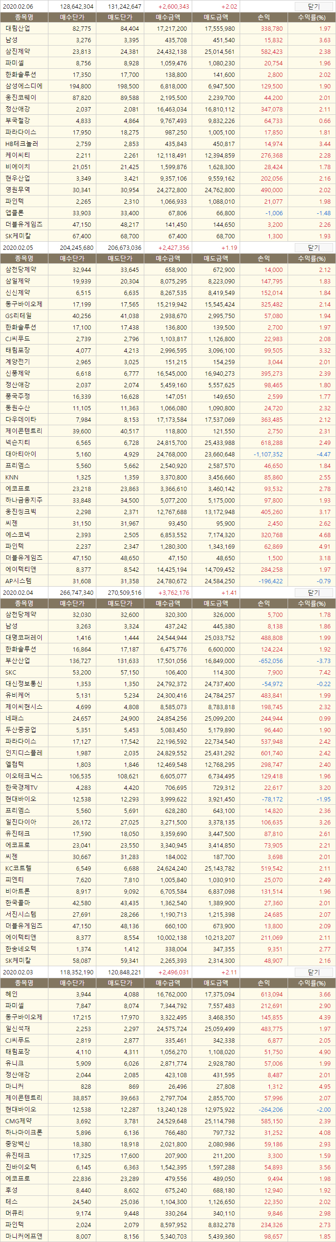Image resolution: width=336 pixels, height=1242 pixels.
Task: Click the GS리테일 stock name
Action: click(x=18, y=316)
